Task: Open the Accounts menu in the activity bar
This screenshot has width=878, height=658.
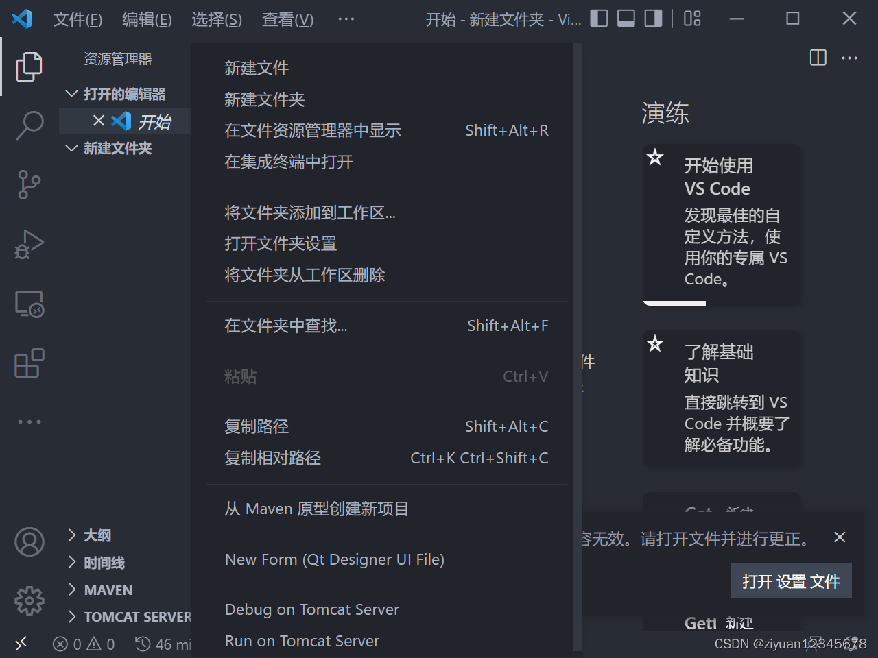Action: coord(29,541)
